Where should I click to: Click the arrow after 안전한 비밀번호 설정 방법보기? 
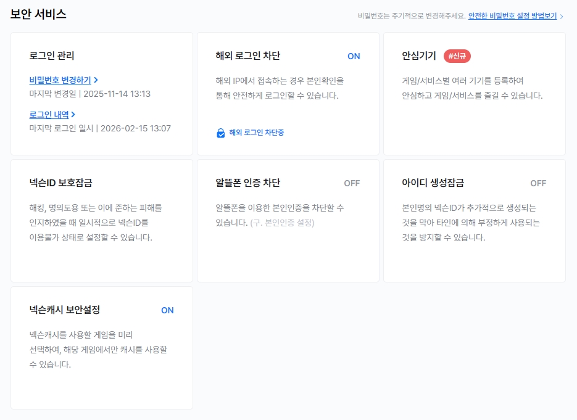(x=562, y=17)
